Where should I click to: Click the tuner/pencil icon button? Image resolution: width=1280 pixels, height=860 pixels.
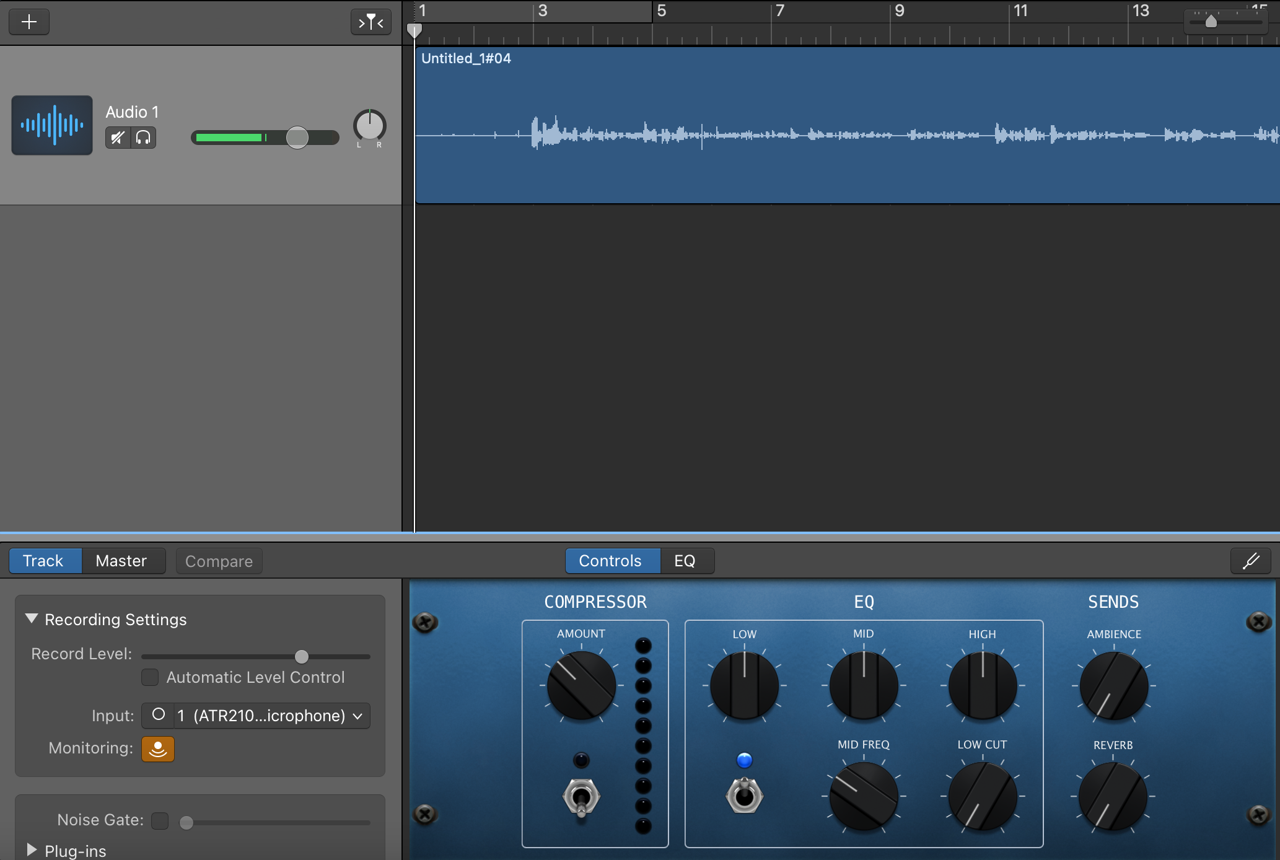[1251, 561]
